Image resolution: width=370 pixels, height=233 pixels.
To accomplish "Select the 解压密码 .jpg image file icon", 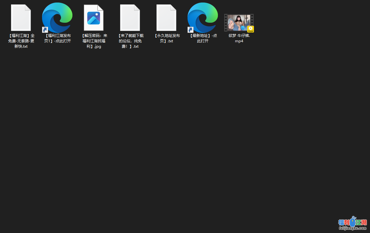I will 94,18.
